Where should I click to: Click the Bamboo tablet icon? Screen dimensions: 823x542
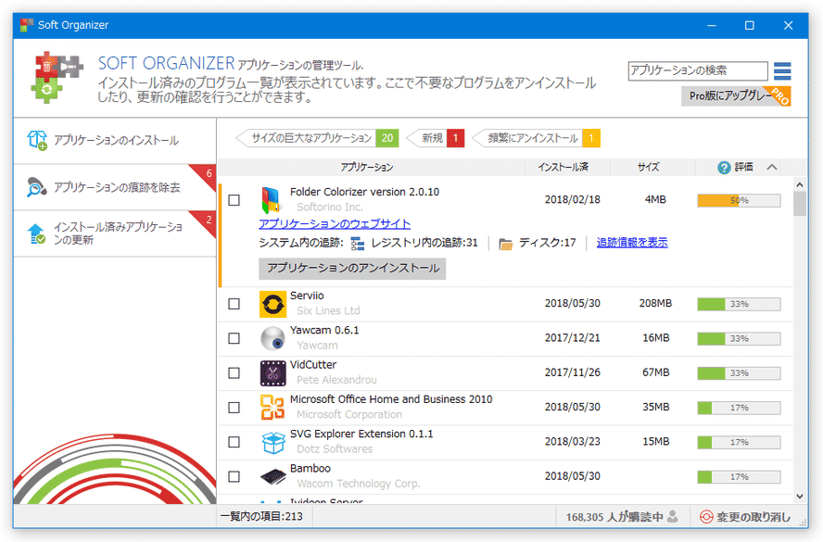pos(272,476)
